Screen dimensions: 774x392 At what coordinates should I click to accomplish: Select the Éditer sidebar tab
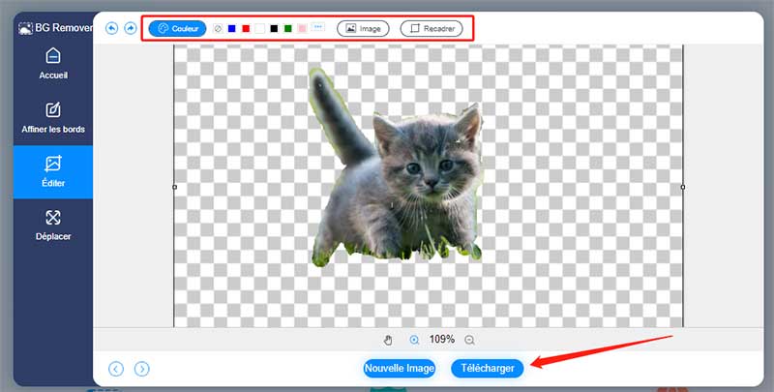(52, 172)
